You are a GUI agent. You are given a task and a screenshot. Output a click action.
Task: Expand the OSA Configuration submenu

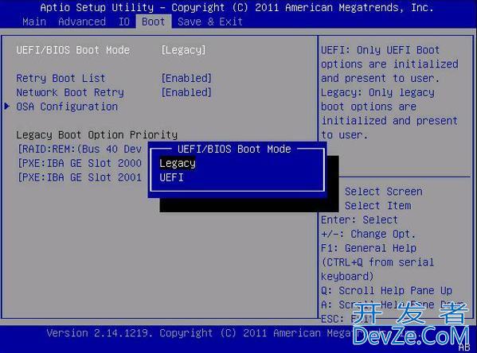[x=67, y=107]
